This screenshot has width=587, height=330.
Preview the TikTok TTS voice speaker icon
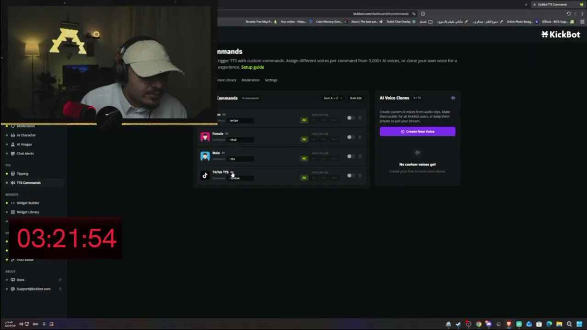(x=232, y=172)
